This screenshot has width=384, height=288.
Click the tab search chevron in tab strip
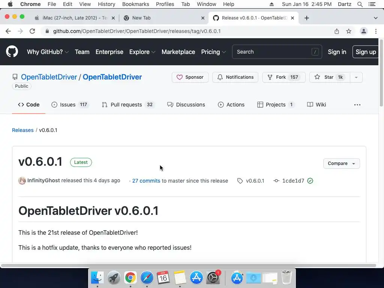click(x=376, y=18)
